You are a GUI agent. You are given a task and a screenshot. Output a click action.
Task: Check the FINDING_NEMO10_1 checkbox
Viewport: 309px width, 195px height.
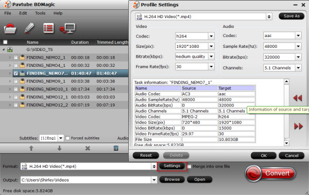(x=15, y=89)
